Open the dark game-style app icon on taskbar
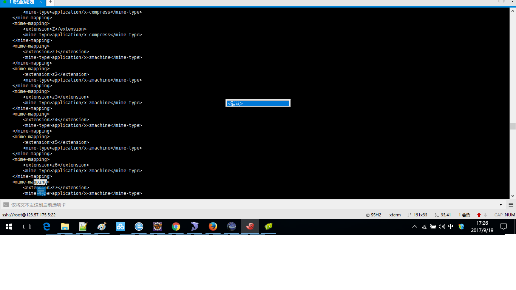This screenshot has width=516, height=290. pyautogui.click(x=158, y=227)
